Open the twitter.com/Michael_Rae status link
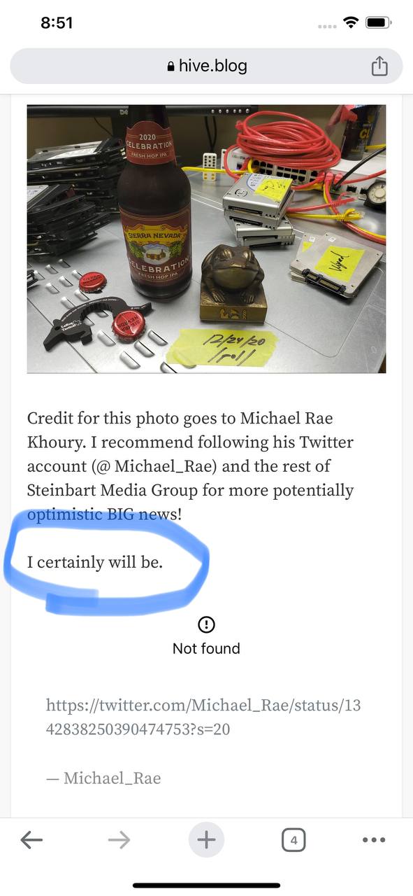 pos(203,717)
